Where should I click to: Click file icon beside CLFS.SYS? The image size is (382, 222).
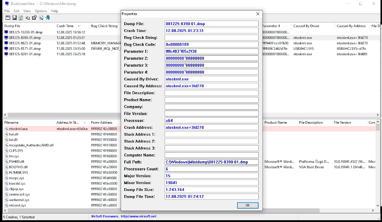click(6, 151)
